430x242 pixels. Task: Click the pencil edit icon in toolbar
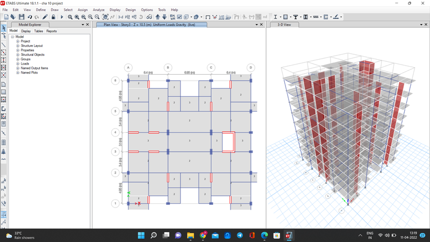(45, 17)
